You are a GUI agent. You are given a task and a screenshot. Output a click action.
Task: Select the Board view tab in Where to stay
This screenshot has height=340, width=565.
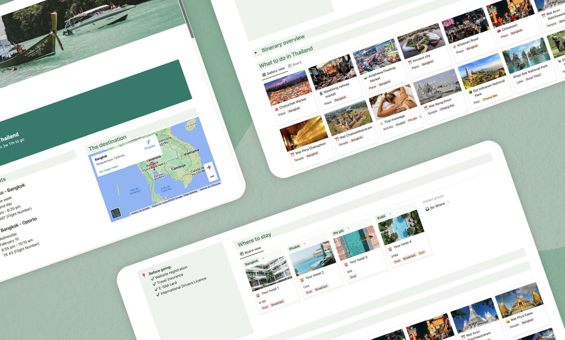(251, 251)
